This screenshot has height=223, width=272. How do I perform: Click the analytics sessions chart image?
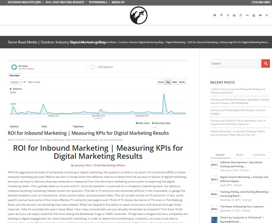(98, 94)
